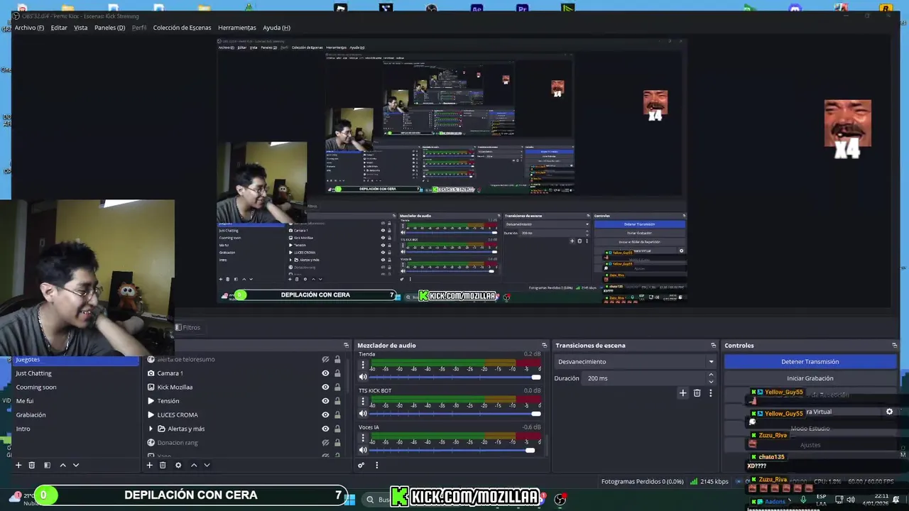The image size is (909, 511).
Task: Adjust the Tienda volume slider
Action: pos(454,377)
